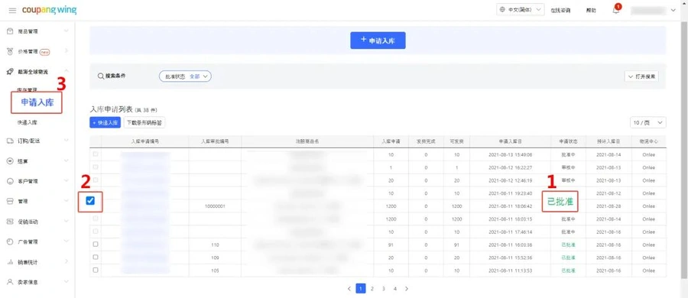Viewport: 688px width, 298px height.
Task: Open the 快递入库 sidebar submenu item
Action: pyautogui.click(x=28, y=122)
